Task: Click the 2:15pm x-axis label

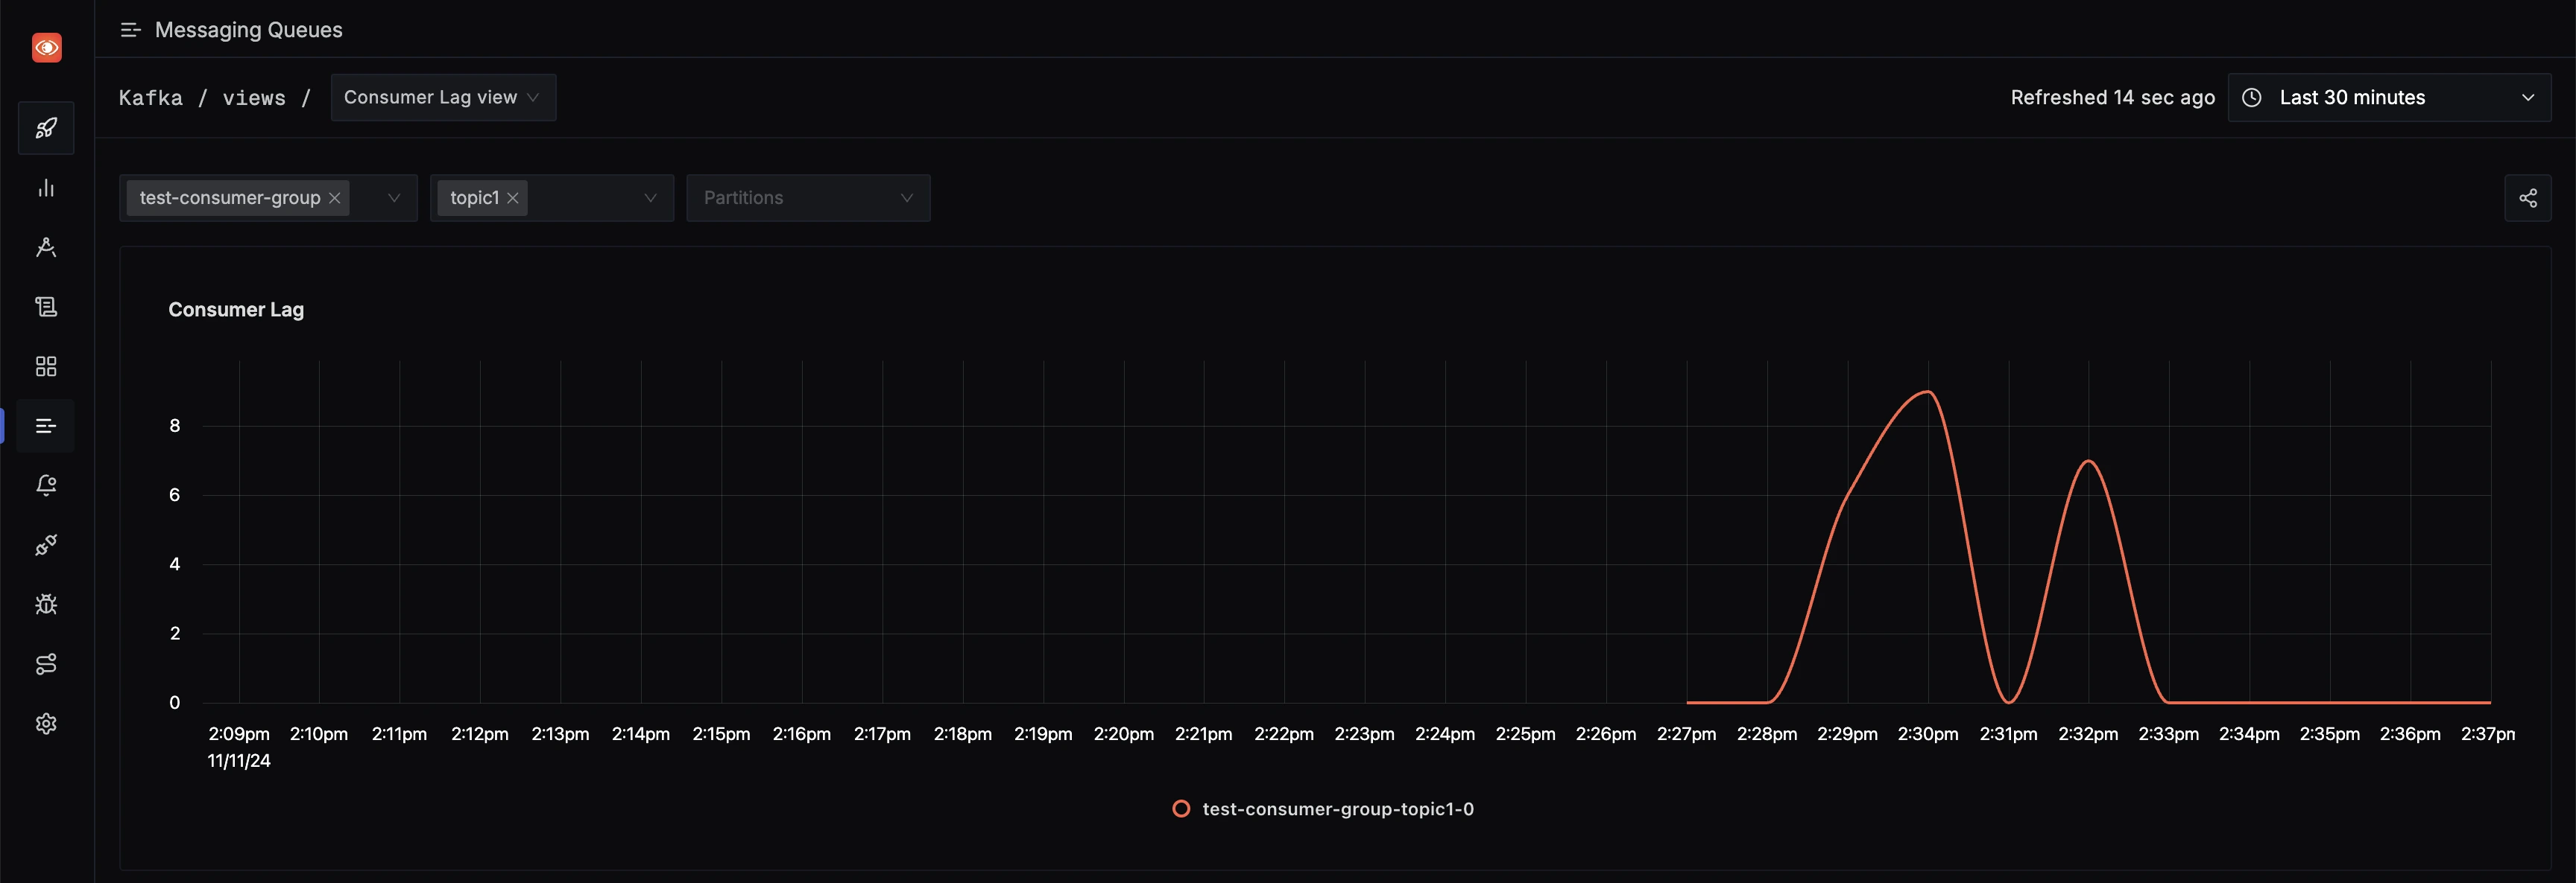Action: [721, 734]
